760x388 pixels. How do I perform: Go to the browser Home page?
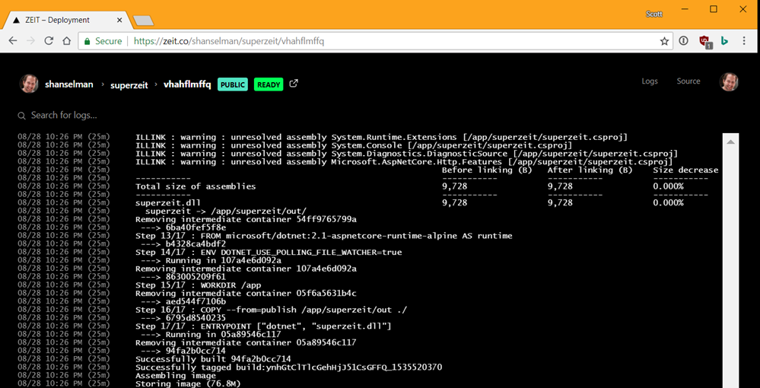[x=66, y=41]
